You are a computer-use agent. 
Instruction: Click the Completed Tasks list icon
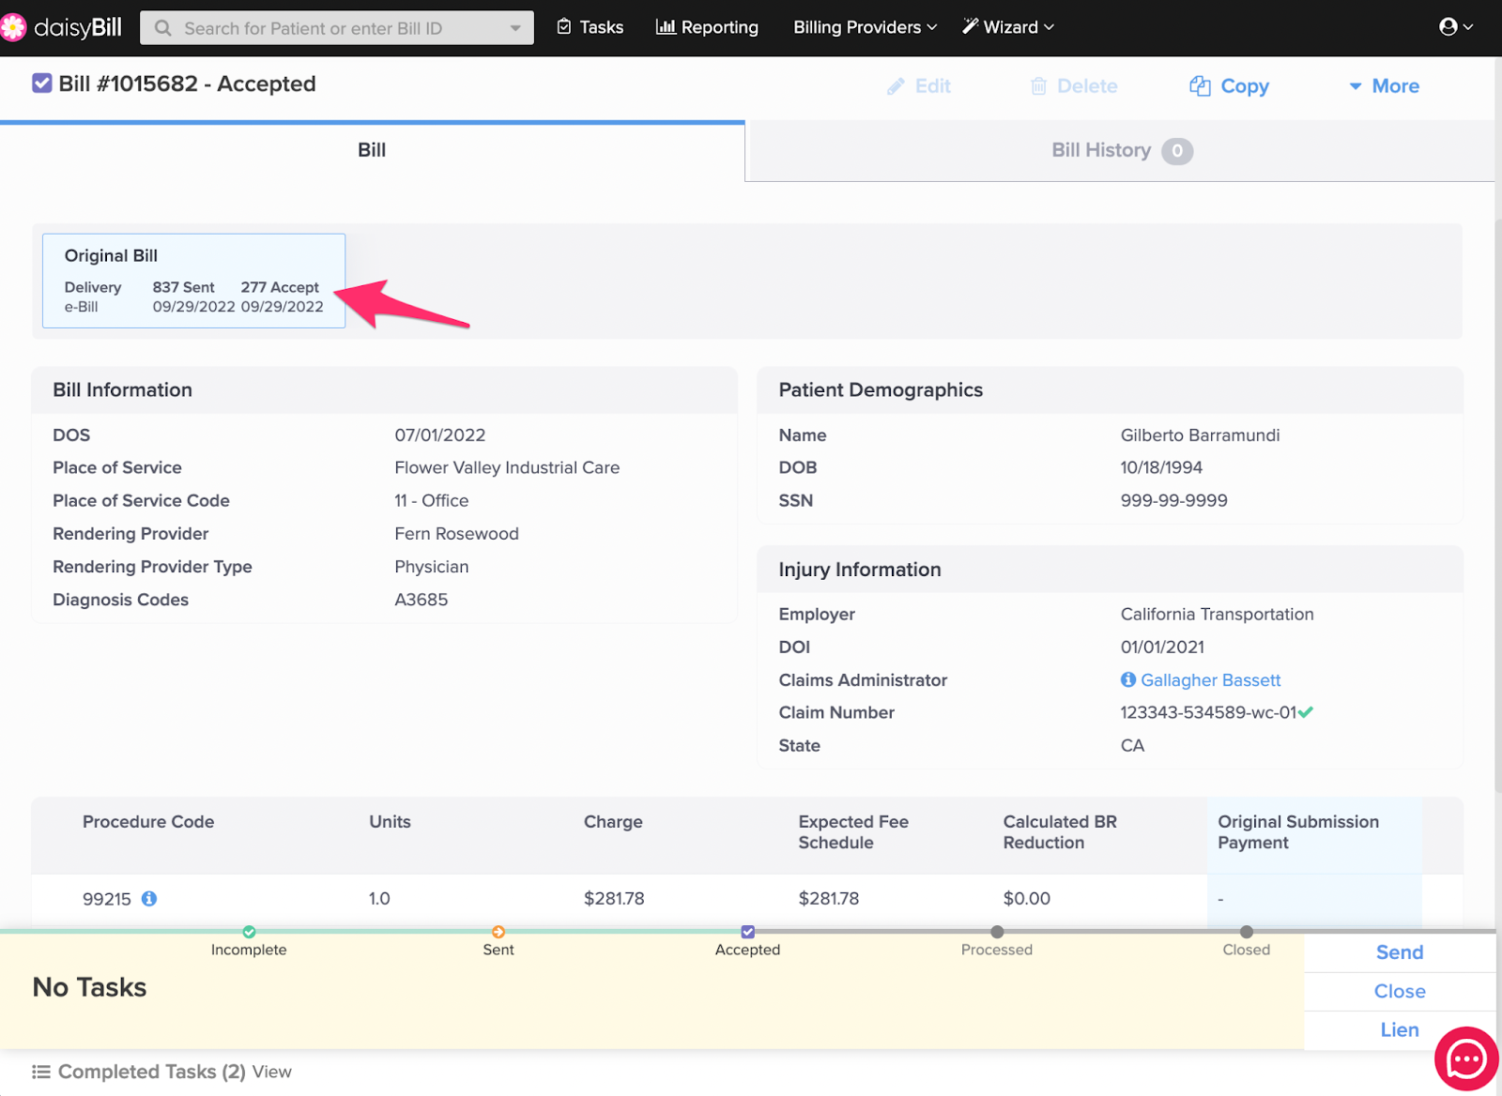click(x=41, y=1072)
